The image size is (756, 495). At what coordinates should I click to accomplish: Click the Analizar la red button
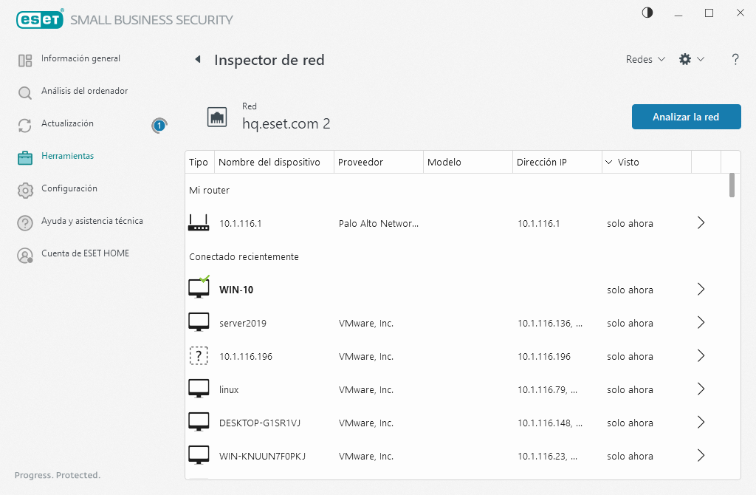click(x=686, y=117)
